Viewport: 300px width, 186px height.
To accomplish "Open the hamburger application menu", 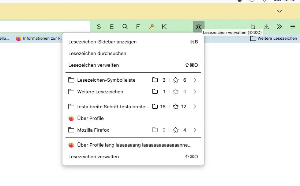I will click(x=293, y=26).
